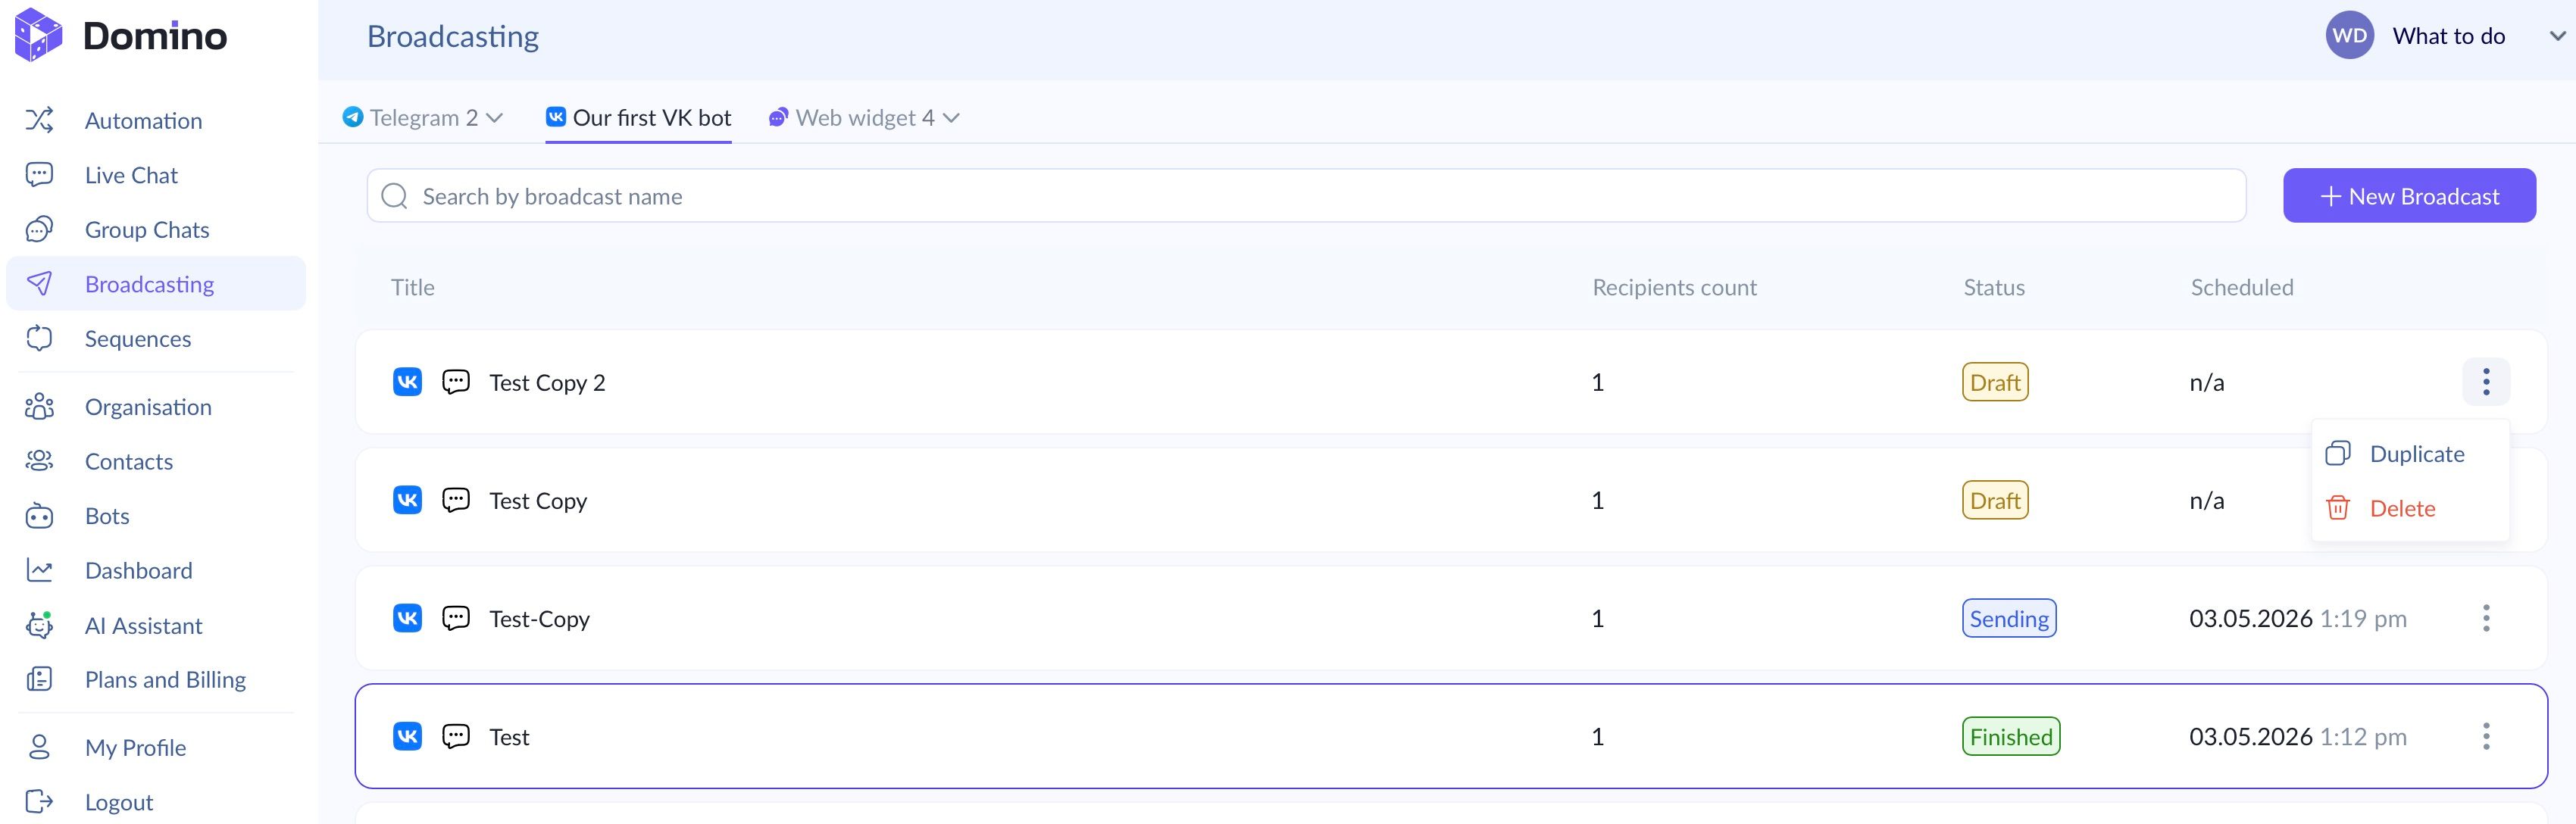The height and width of the screenshot is (824, 2576).
Task: Click the Contacts icon in sidebar
Action: [x=39, y=461]
